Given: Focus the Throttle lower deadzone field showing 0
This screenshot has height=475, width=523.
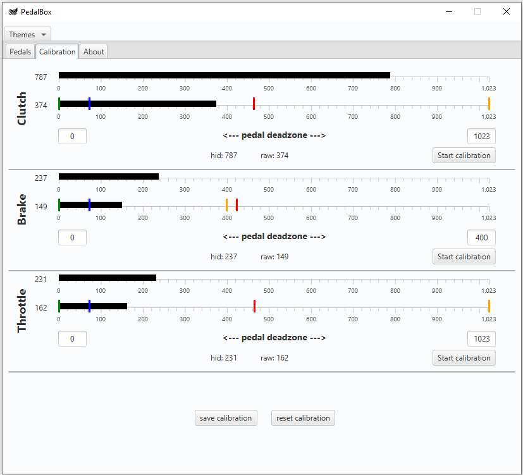Looking at the screenshot, I should click(x=72, y=338).
